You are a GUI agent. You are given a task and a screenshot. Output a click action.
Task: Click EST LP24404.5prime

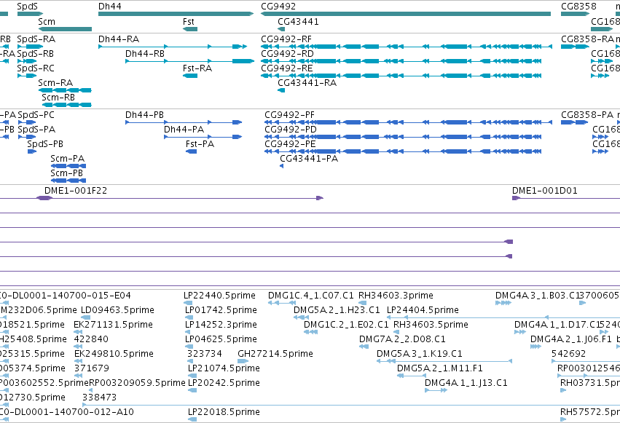(503, 317)
